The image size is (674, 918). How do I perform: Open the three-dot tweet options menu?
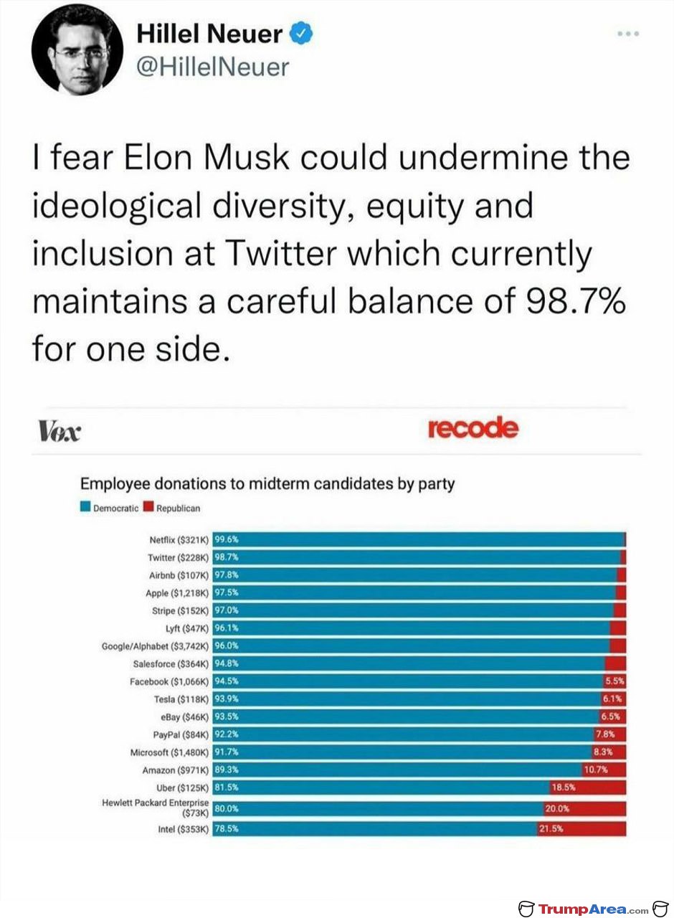[629, 34]
